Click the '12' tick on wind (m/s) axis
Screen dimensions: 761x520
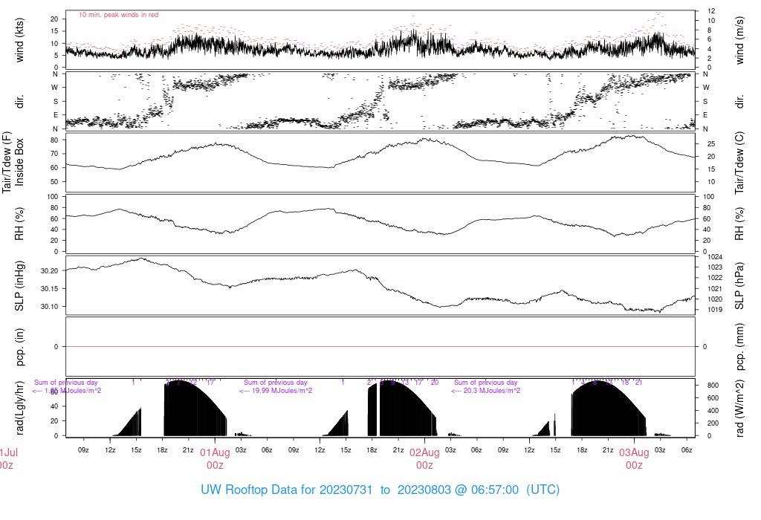click(x=711, y=11)
